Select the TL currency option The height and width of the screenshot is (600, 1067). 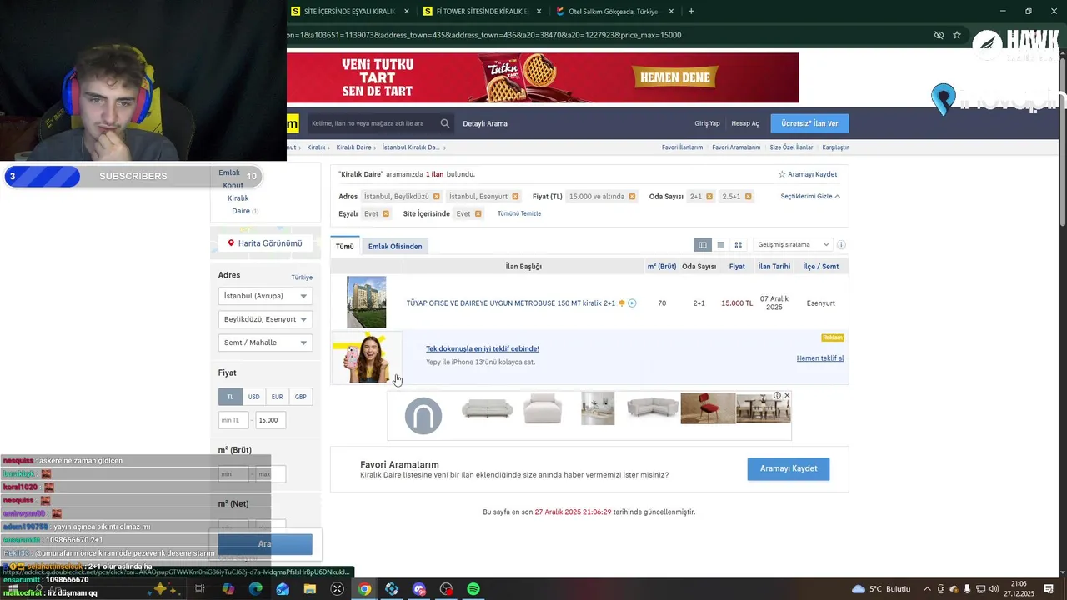click(230, 397)
